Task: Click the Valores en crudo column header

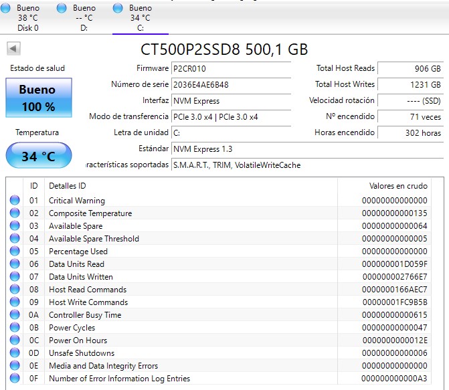Action: tap(384, 186)
